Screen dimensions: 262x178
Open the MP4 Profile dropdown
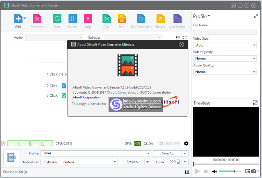click(x=96, y=153)
